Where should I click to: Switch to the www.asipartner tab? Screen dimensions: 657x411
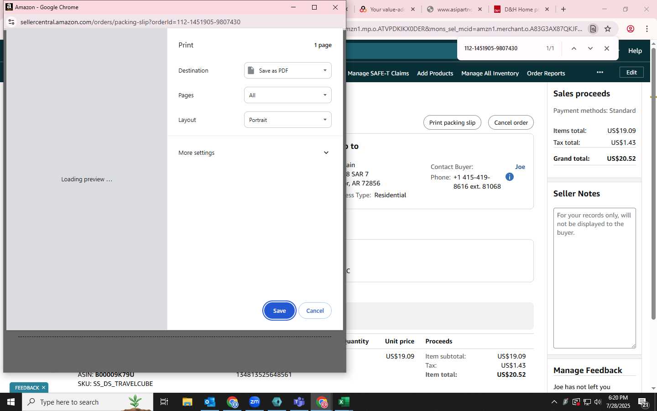point(454,9)
